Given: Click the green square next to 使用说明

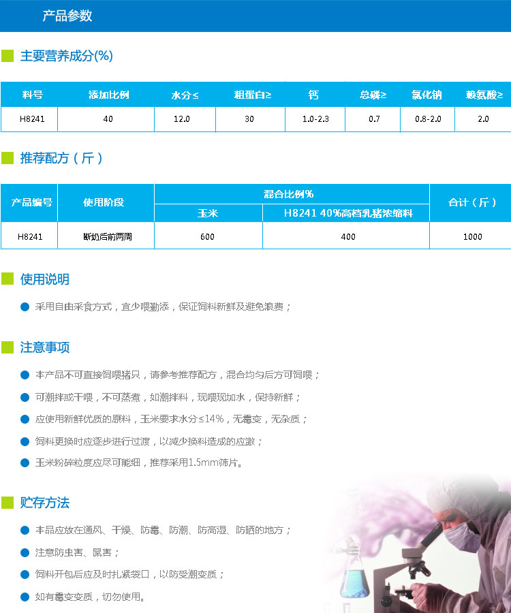Looking at the screenshot, I should pyautogui.click(x=7, y=279).
